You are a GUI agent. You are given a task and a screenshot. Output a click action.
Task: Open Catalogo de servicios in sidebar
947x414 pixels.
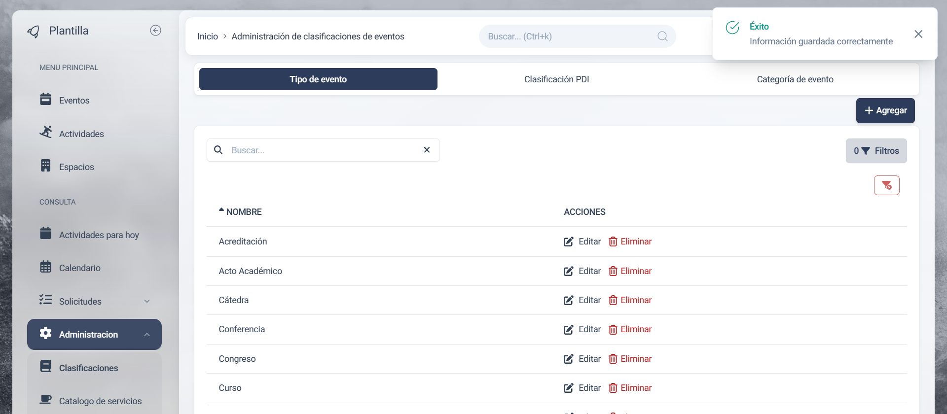pyautogui.click(x=100, y=401)
